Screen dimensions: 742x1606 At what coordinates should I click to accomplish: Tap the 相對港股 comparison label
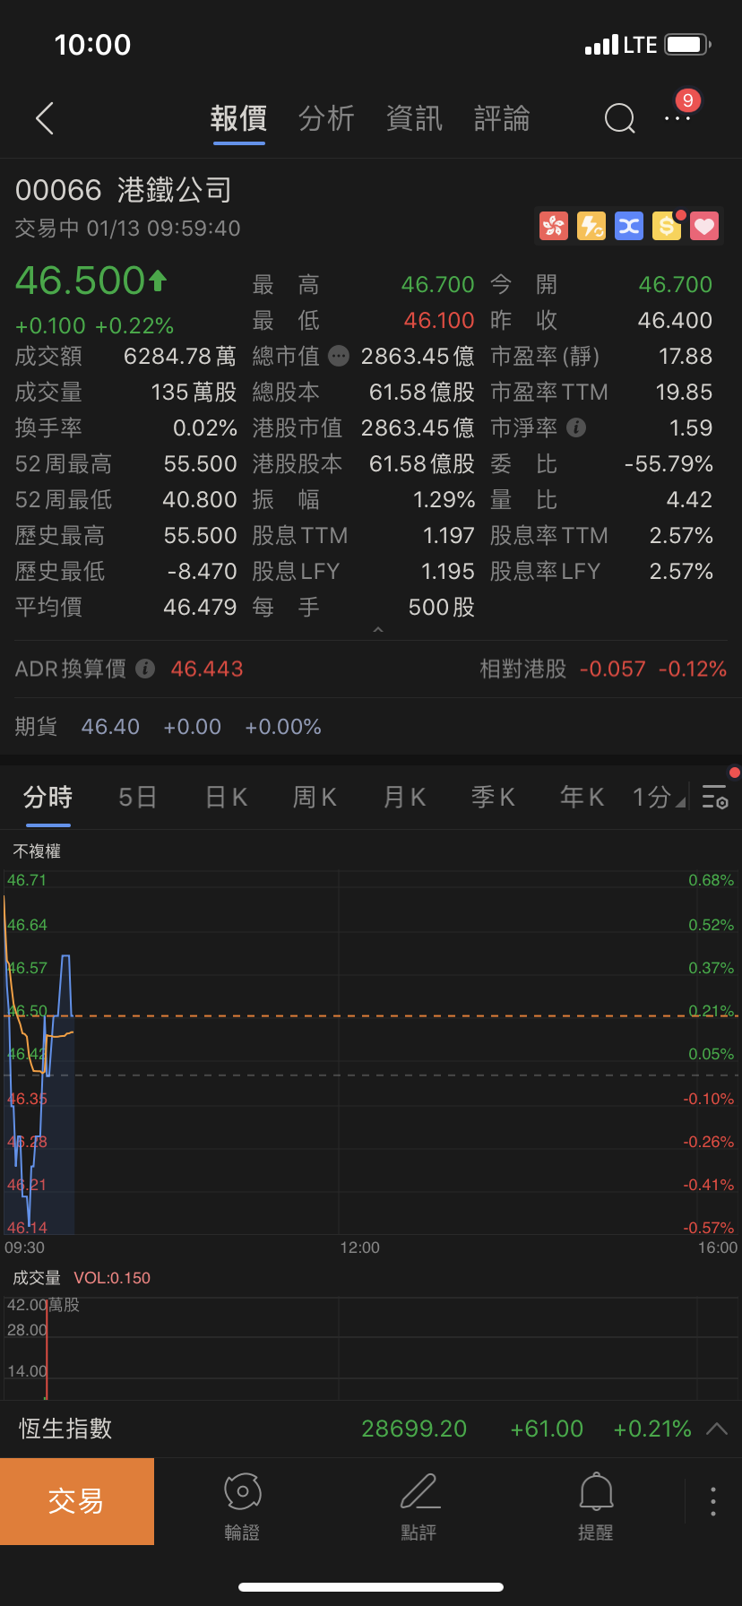tap(523, 669)
